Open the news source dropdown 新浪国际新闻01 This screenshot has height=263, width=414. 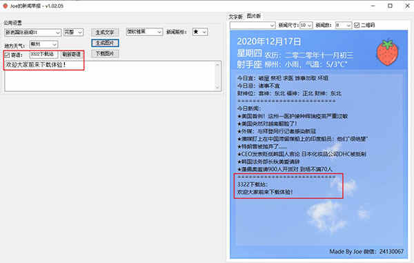tap(32, 32)
